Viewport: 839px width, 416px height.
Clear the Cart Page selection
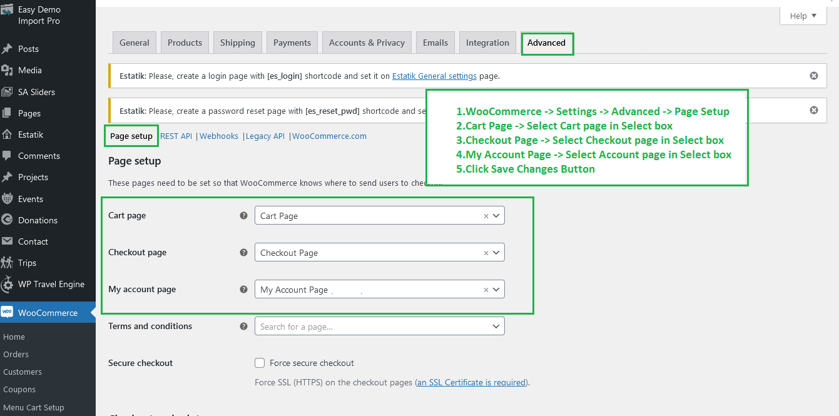coord(486,216)
